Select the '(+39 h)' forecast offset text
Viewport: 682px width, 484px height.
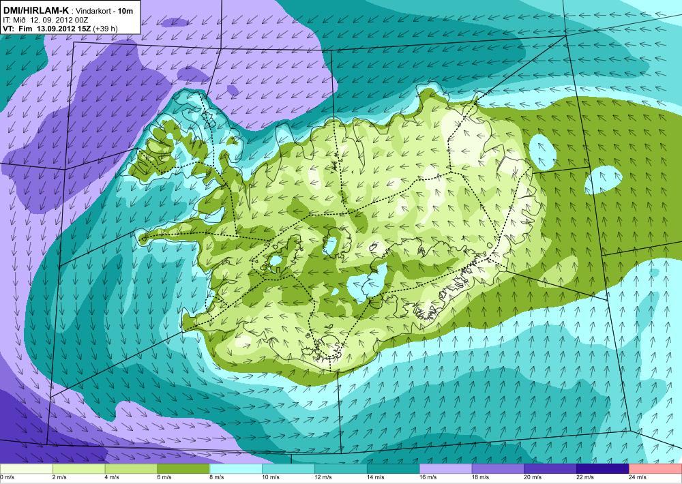tap(106, 29)
